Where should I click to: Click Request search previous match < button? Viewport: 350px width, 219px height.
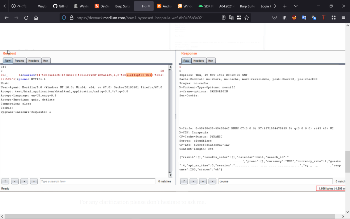15,181
